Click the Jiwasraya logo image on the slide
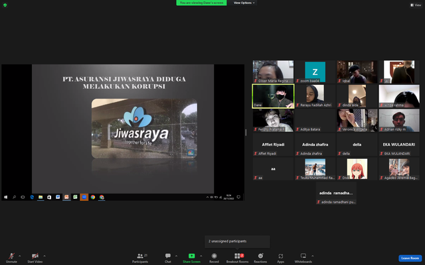Image resolution: width=425 pixels, height=265 pixels. [x=144, y=129]
